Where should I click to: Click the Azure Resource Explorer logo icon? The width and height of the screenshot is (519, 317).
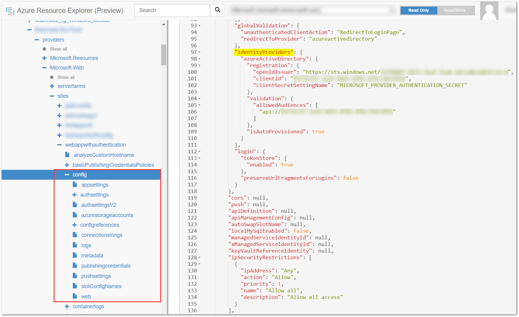[10, 11]
